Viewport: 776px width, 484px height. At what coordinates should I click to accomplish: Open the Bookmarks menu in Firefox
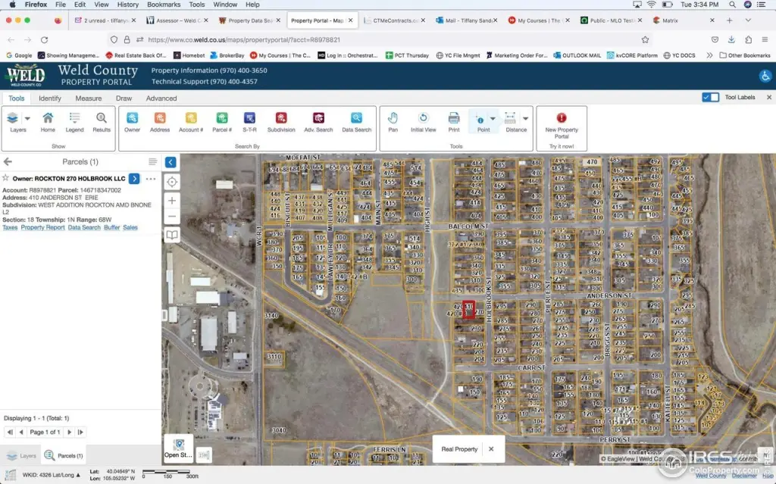click(x=164, y=5)
